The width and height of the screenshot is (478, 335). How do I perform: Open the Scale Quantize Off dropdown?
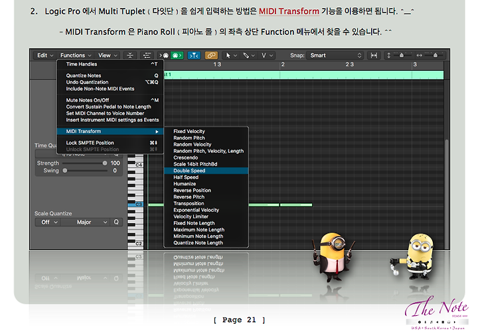point(48,222)
